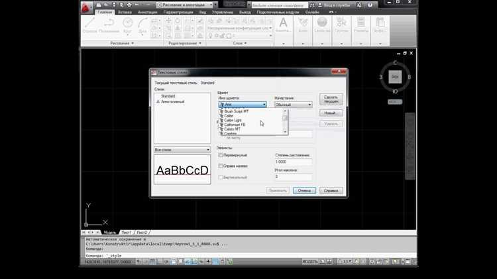The image size is (497, 279).
Task: Open annotation scale 1:1 dropdown in status bar
Action: 345,262
